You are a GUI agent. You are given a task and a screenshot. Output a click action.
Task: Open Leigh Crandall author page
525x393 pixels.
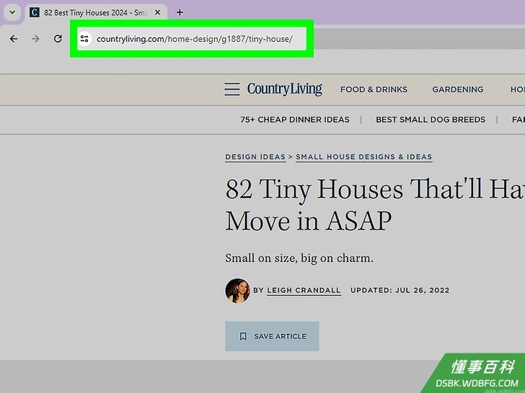pyautogui.click(x=304, y=290)
